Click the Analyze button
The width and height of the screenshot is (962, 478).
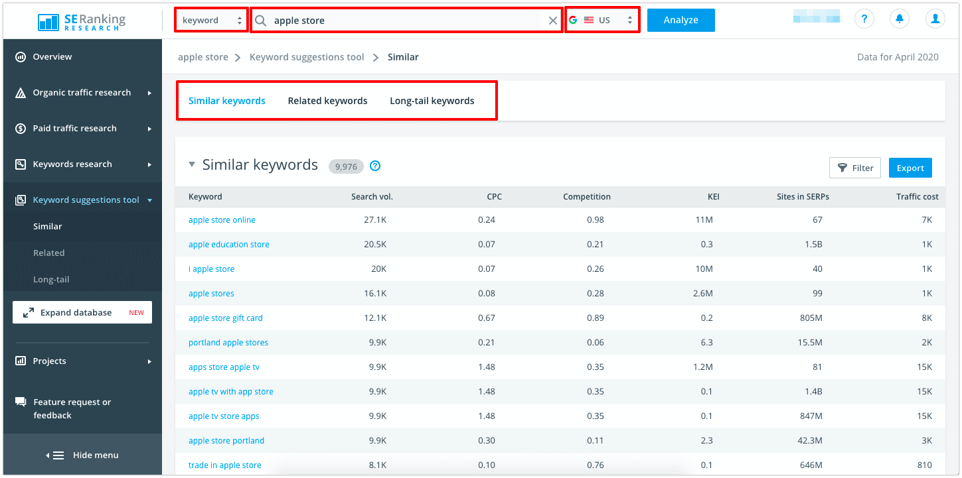(x=681, y=20)
